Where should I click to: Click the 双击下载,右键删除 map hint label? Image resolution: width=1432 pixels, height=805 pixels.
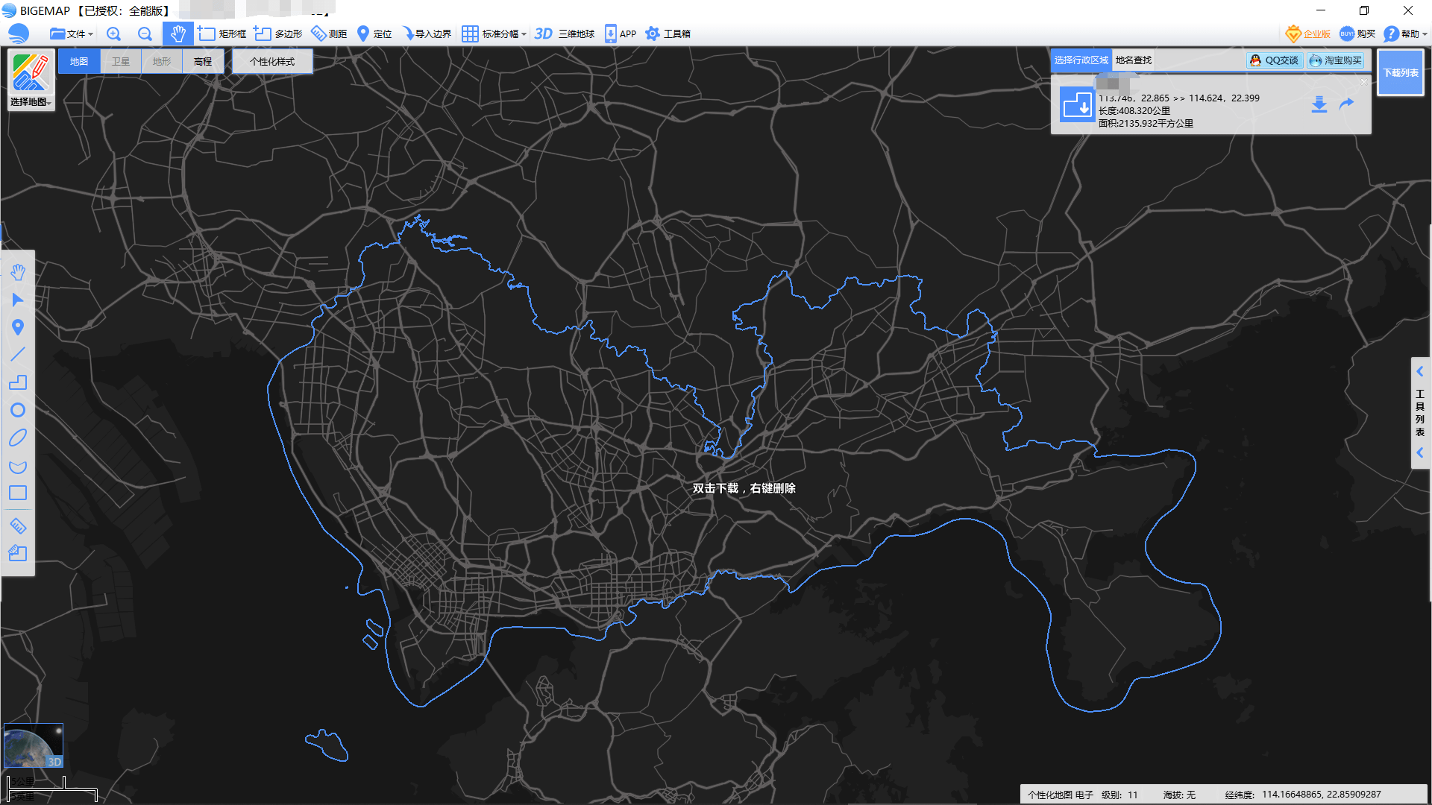tap(744, 488)
